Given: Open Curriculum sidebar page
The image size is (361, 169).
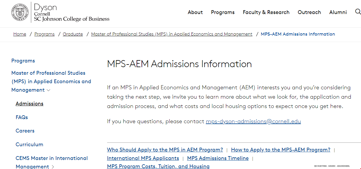Looking at the screenshot, I should pyautogui.click(x=29, y=144).
